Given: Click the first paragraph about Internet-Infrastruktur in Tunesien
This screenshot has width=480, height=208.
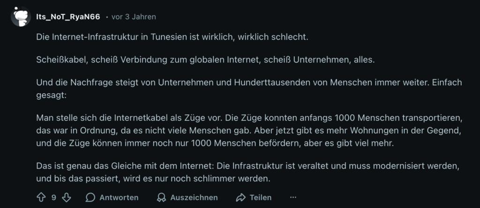Looking at the screenshot, I should click(172, 37).
